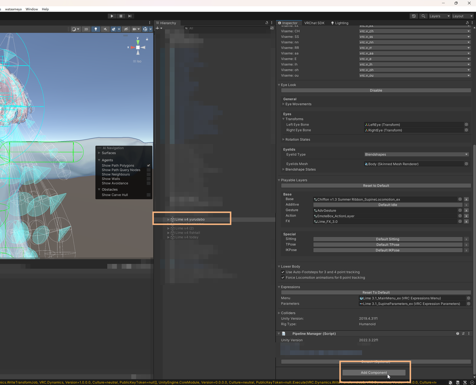Expand the Rotation States section

pos(284,139)
